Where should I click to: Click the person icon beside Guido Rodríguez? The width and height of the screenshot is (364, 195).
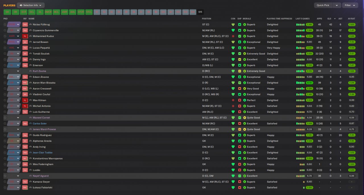coord(30,135)
